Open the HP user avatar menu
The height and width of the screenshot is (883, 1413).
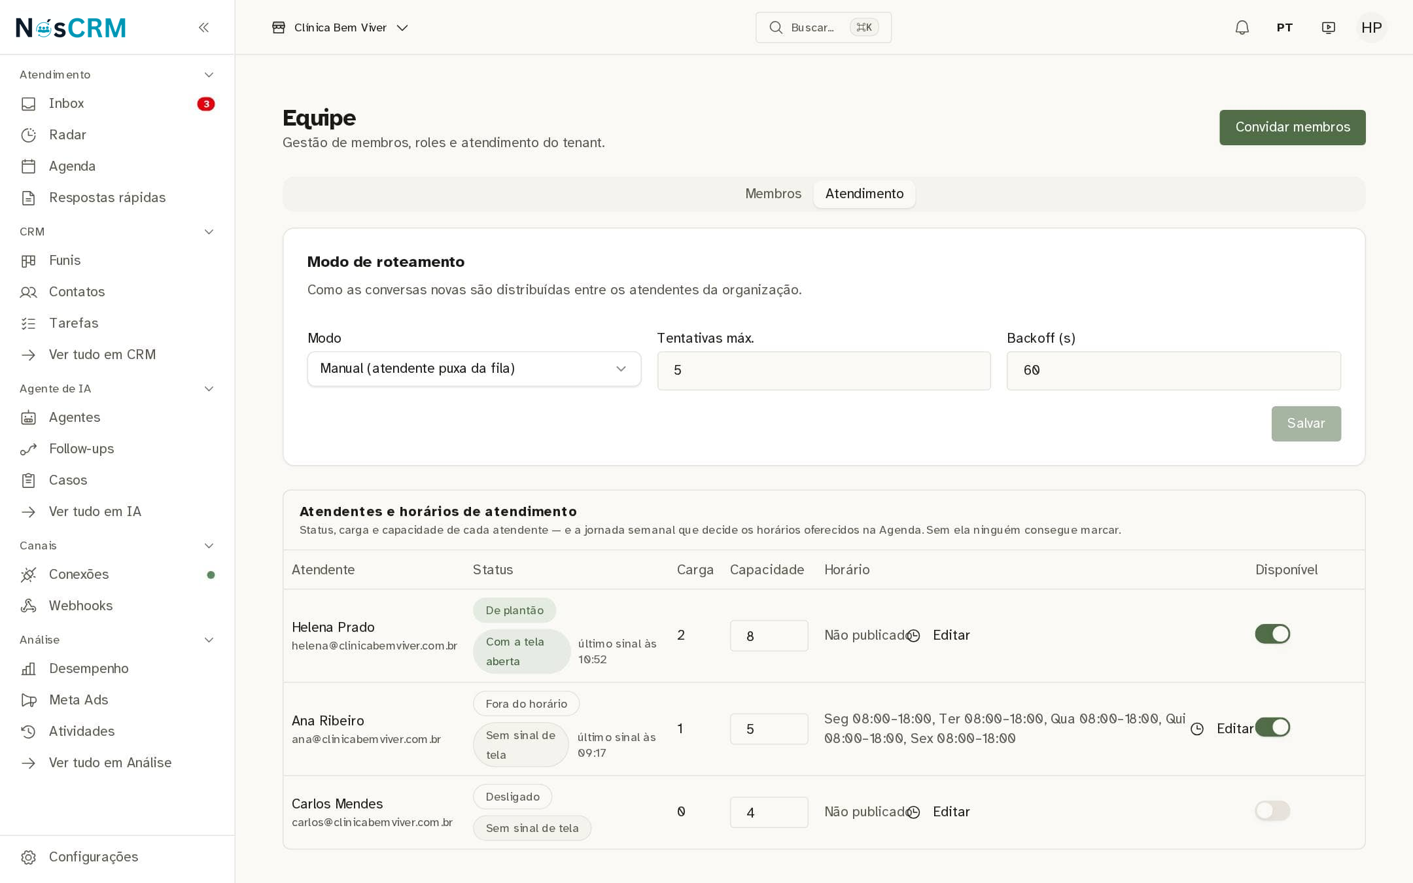click(x=1371, y=27)
